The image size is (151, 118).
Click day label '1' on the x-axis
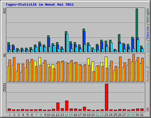[x=10, y=115]
